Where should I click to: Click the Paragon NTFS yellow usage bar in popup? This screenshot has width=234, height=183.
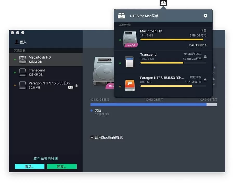pos(173,86)
